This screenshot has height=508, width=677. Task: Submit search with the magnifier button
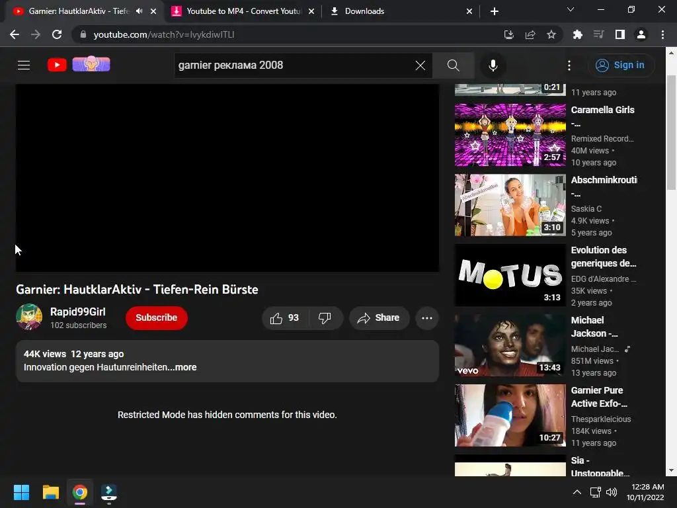(x=454, y=65)
